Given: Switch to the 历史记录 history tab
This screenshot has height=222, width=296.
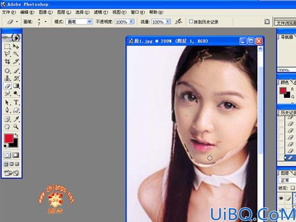Looking at the screenshot, I should [x=287, y=113].
